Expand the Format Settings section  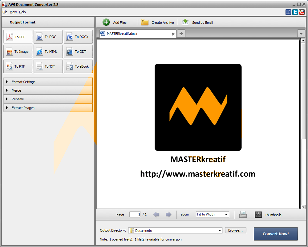click(48, 82)
